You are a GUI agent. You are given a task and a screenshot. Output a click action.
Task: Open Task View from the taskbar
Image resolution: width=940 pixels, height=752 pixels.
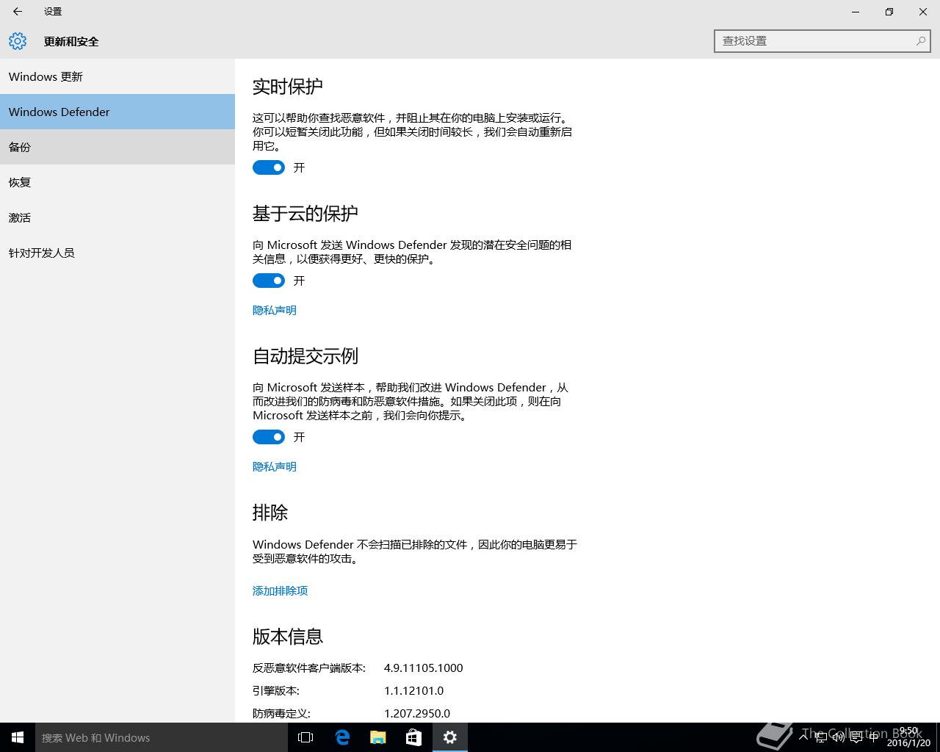pos(305,737)
